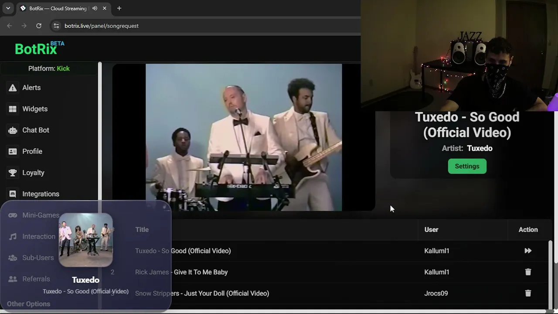The image size is (558, 314).
Task: Click the Loyalty trophy icon
Action: tap(13, 173)
